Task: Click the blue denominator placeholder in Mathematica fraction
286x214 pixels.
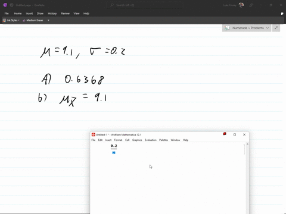Action: (114, 153)
